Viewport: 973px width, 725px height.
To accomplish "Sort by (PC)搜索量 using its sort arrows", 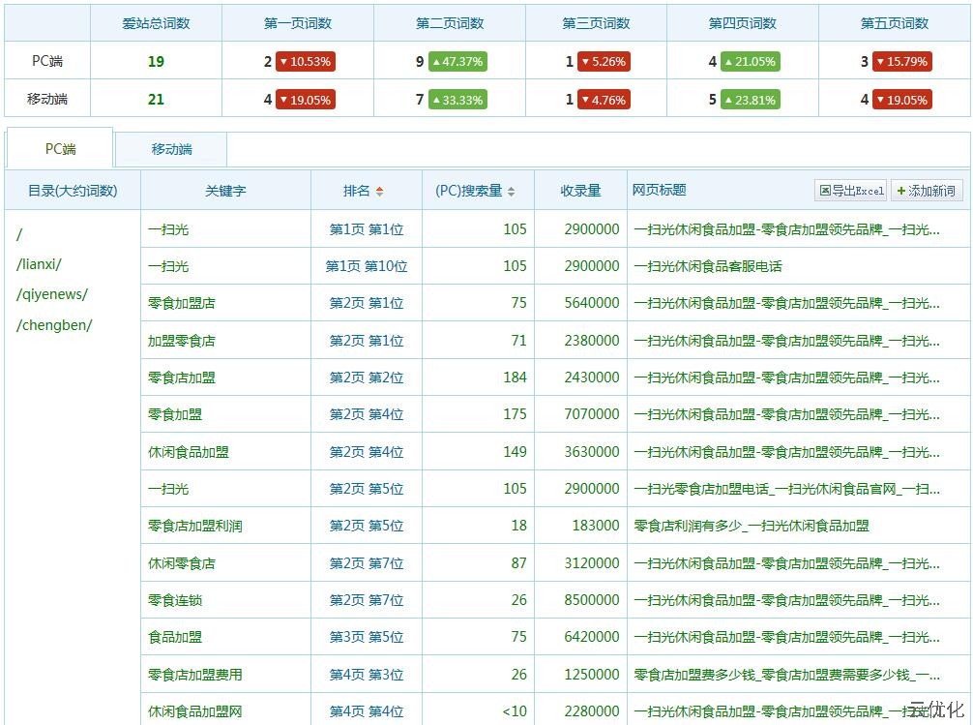I will pyautogui.click(x=511, y=192).
